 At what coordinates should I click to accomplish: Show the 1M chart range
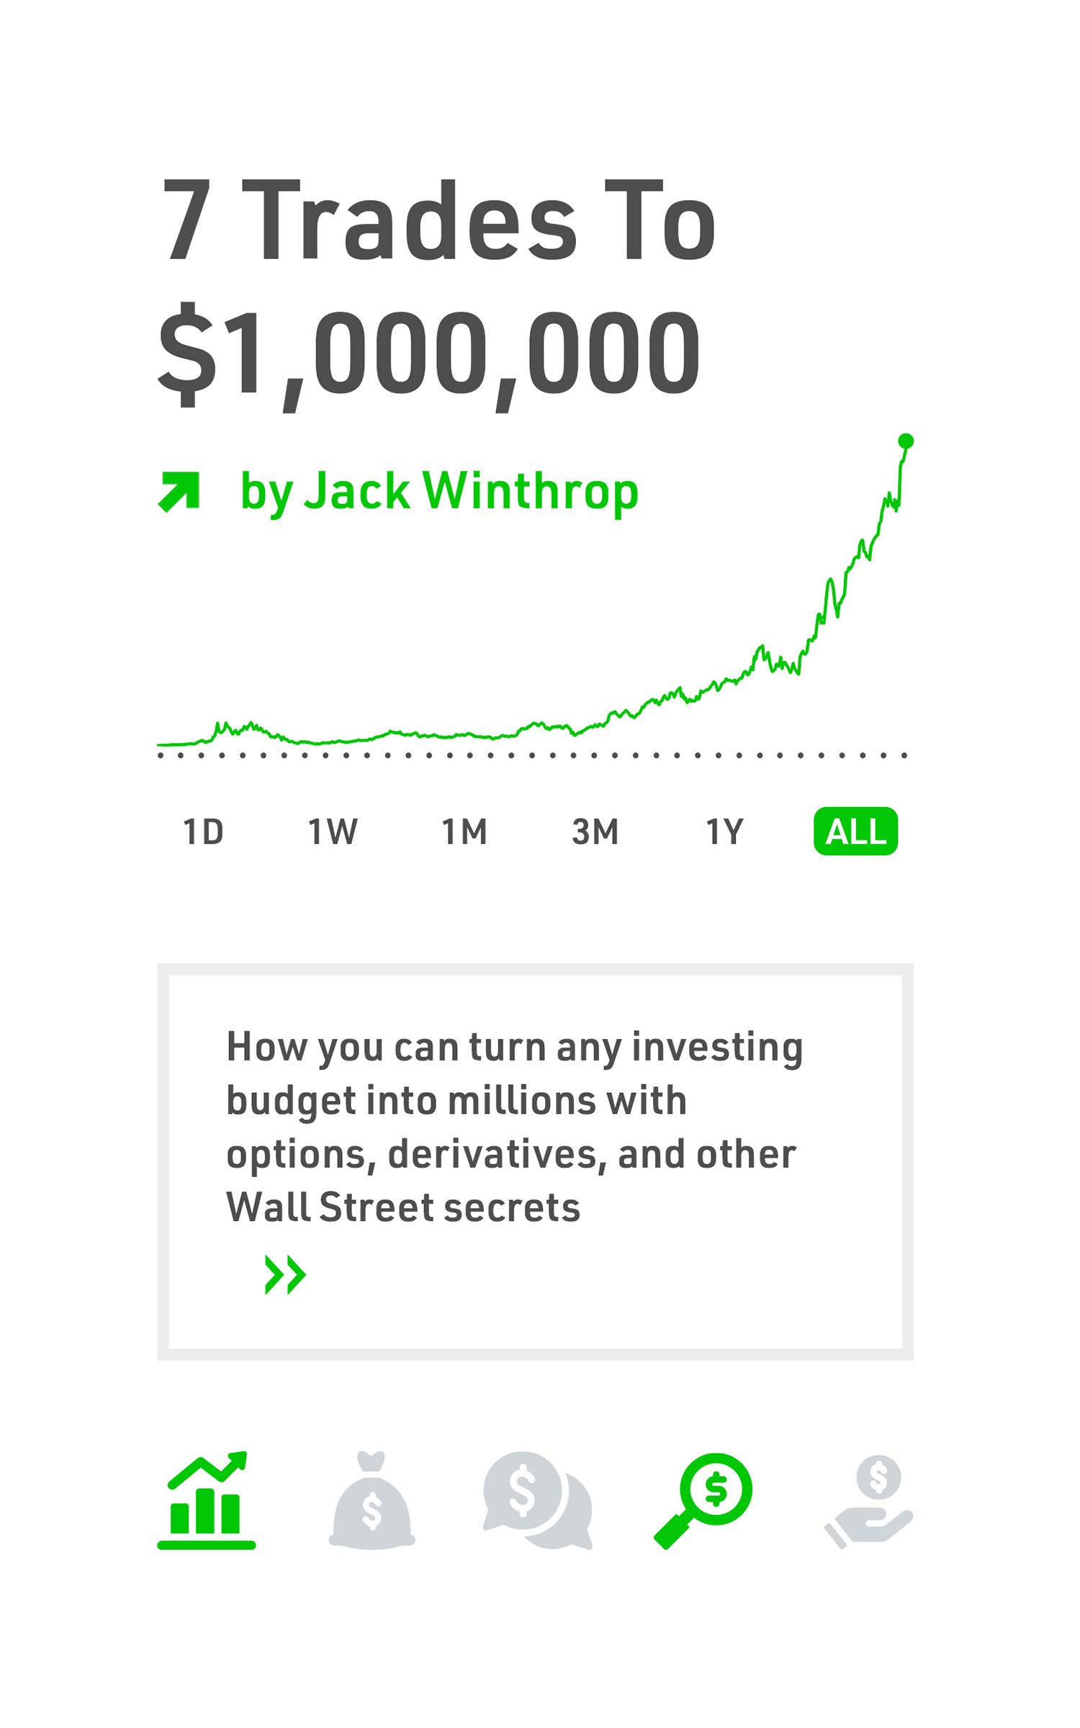(464, 832)
